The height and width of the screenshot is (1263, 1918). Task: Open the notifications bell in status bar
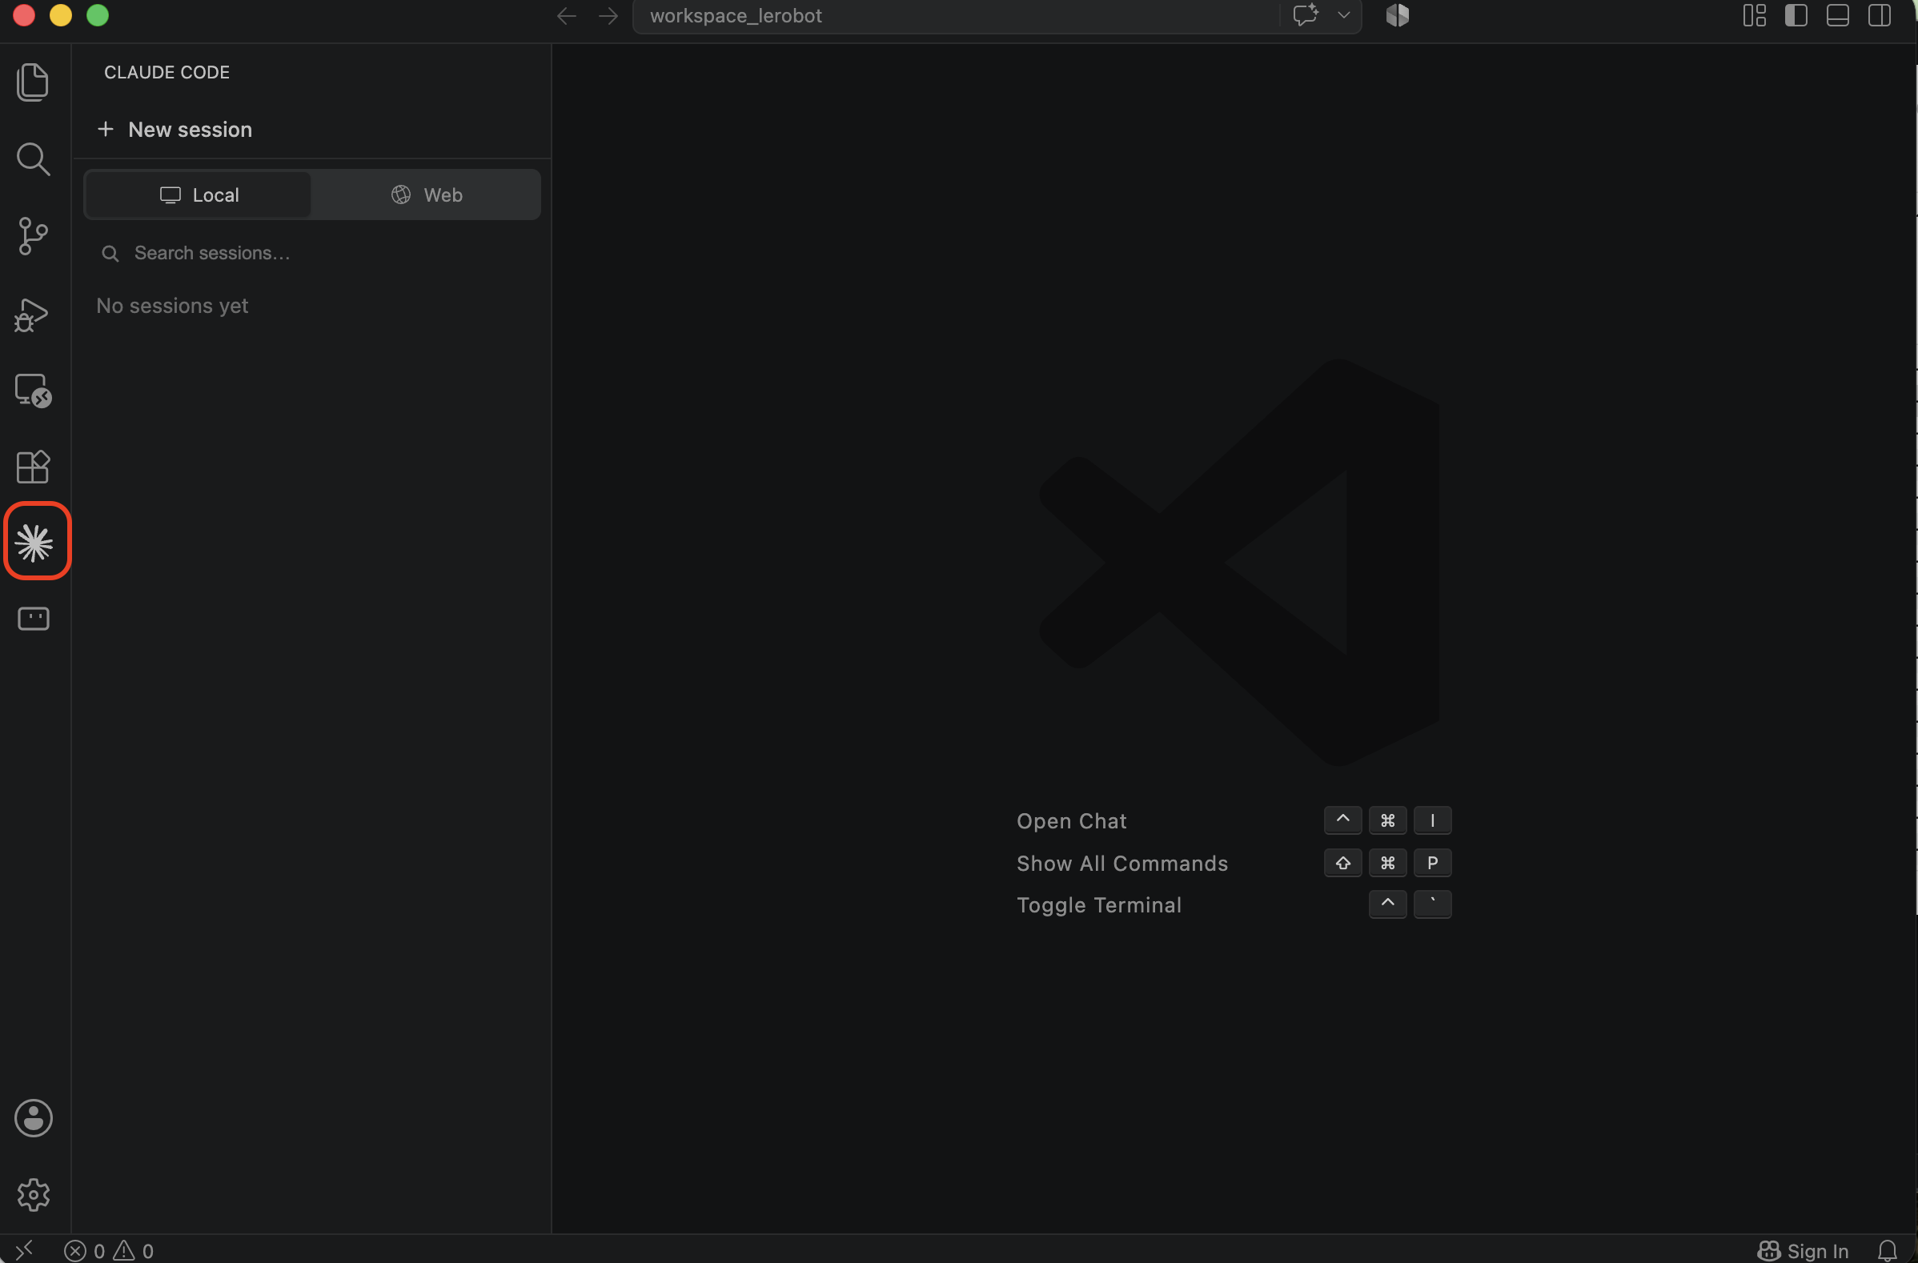pos(1887,1250)
